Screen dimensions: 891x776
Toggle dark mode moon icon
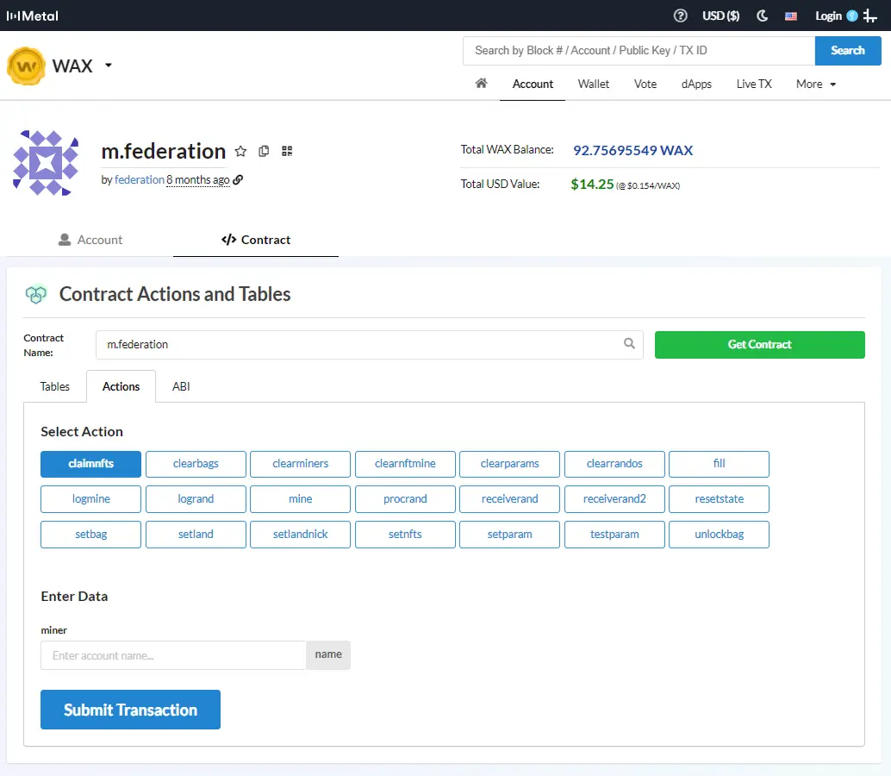coord(762,16)
